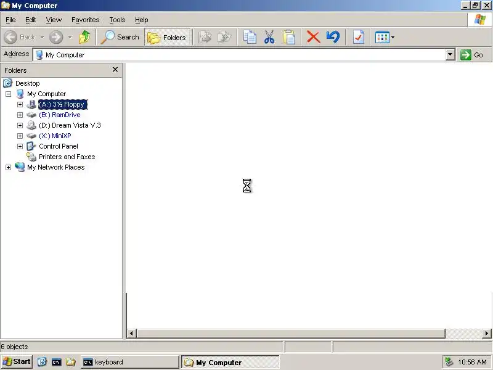Click Internet Explorer quick launch icon

click(x=42, y=362)
